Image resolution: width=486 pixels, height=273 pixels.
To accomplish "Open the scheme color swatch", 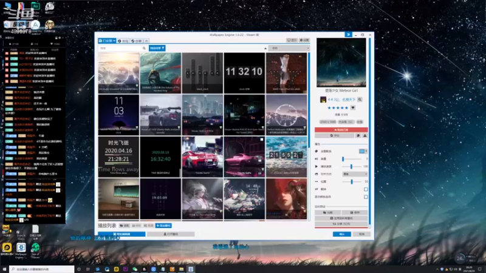I will 361,151.
